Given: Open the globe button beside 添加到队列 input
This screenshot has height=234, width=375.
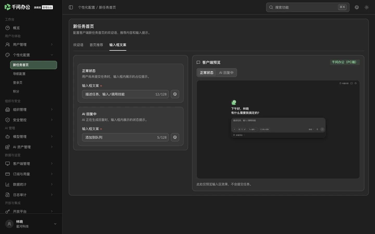Looking at the screenshot, I should [175, 137].
